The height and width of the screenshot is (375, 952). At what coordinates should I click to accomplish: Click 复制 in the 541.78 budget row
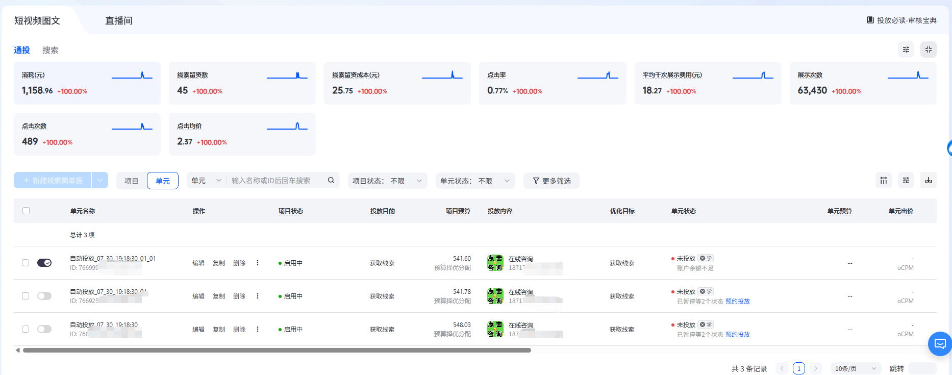tap(219, 296)
